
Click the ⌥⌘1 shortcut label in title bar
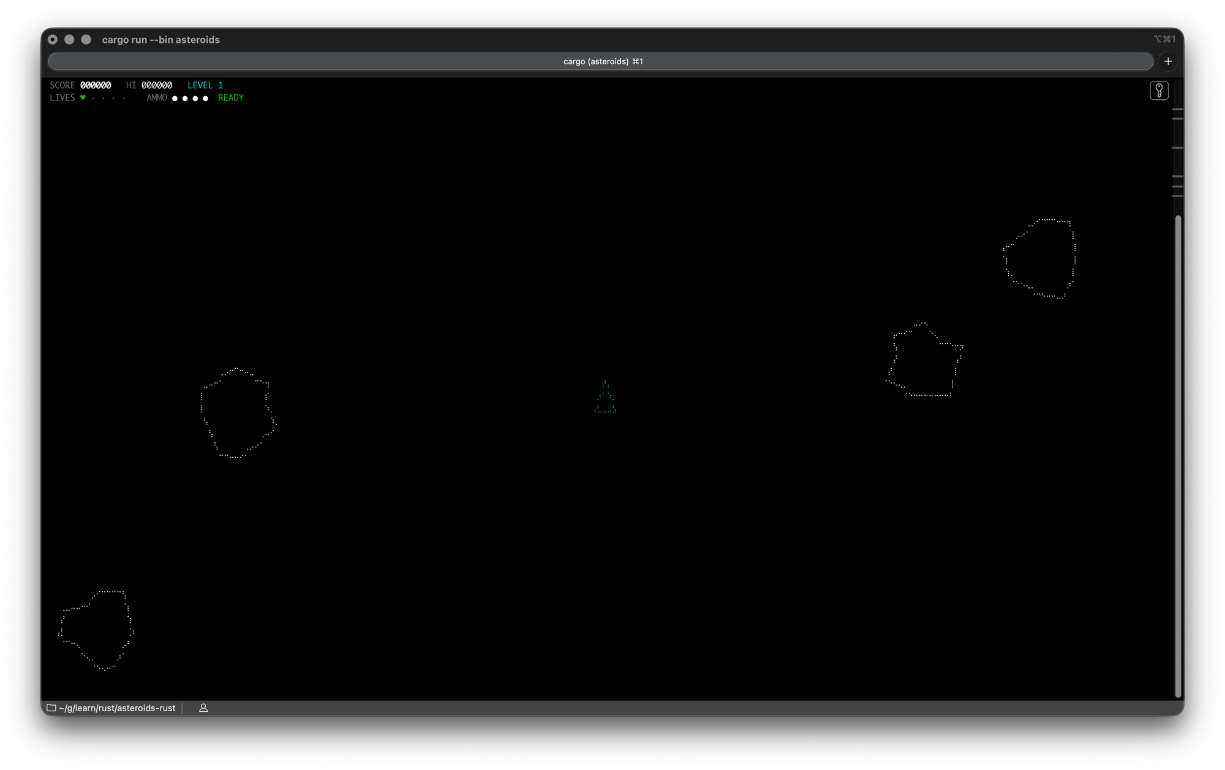point(1164,39)
